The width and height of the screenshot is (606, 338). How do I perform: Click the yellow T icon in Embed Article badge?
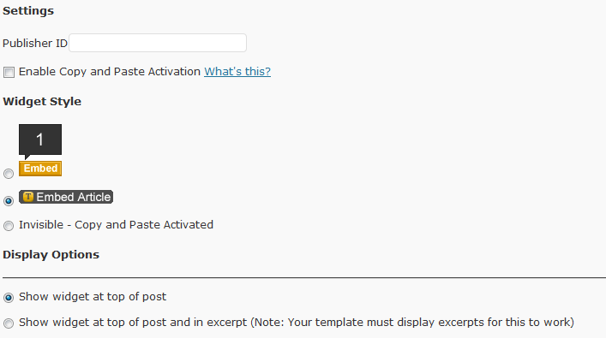click(x=28, y=197)
